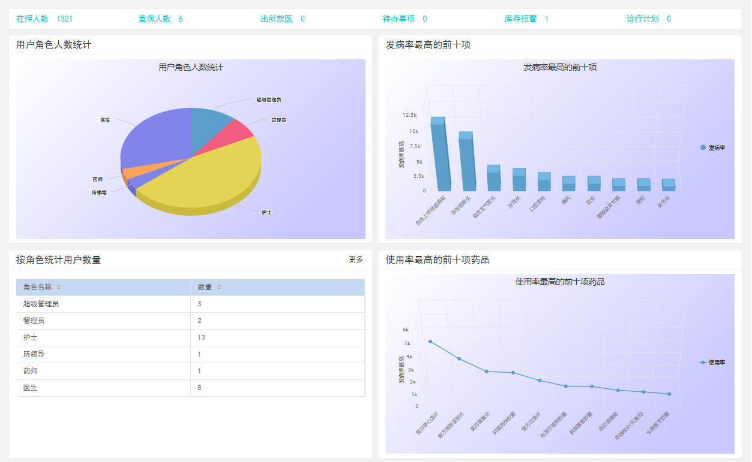Select the 管理员 table row name cell
Screen dimensions: 752x462
[103, 321]
